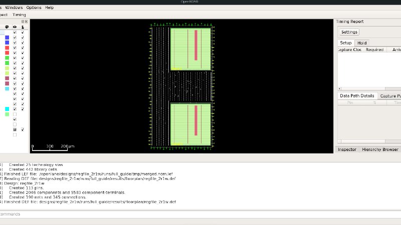Viewport: 401px width, 225px height.
Task: Toggle selectability for the sky-blue swatch row
Action: (x=23, y=89)
